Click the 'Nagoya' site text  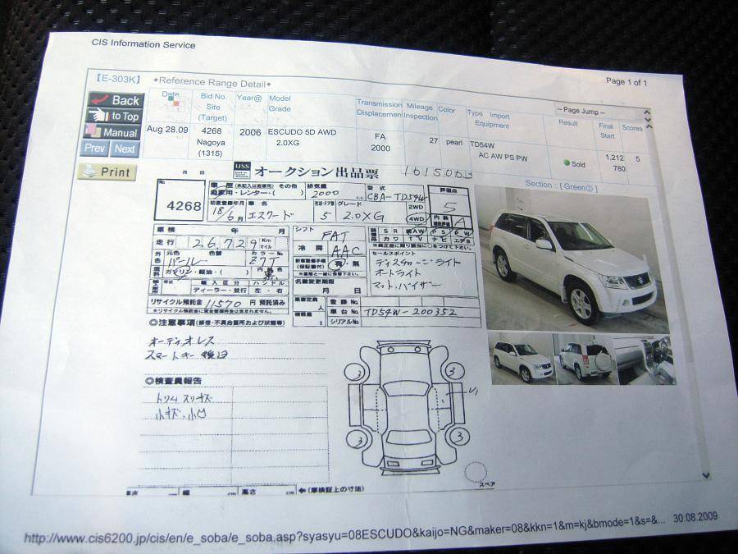pyautogui.click(x=211, y=142)
